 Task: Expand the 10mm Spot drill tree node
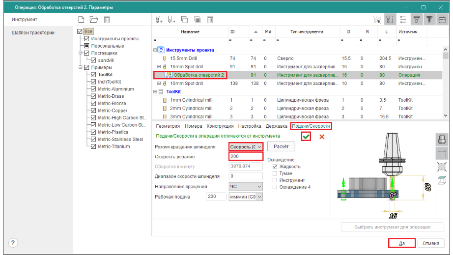158,84
